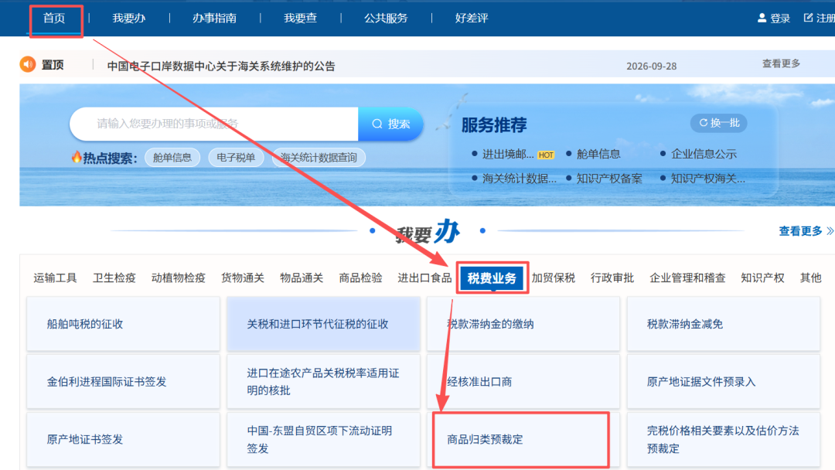
Task: Open 企业信息公示 recommended service
Action: (x=704, y=155)
